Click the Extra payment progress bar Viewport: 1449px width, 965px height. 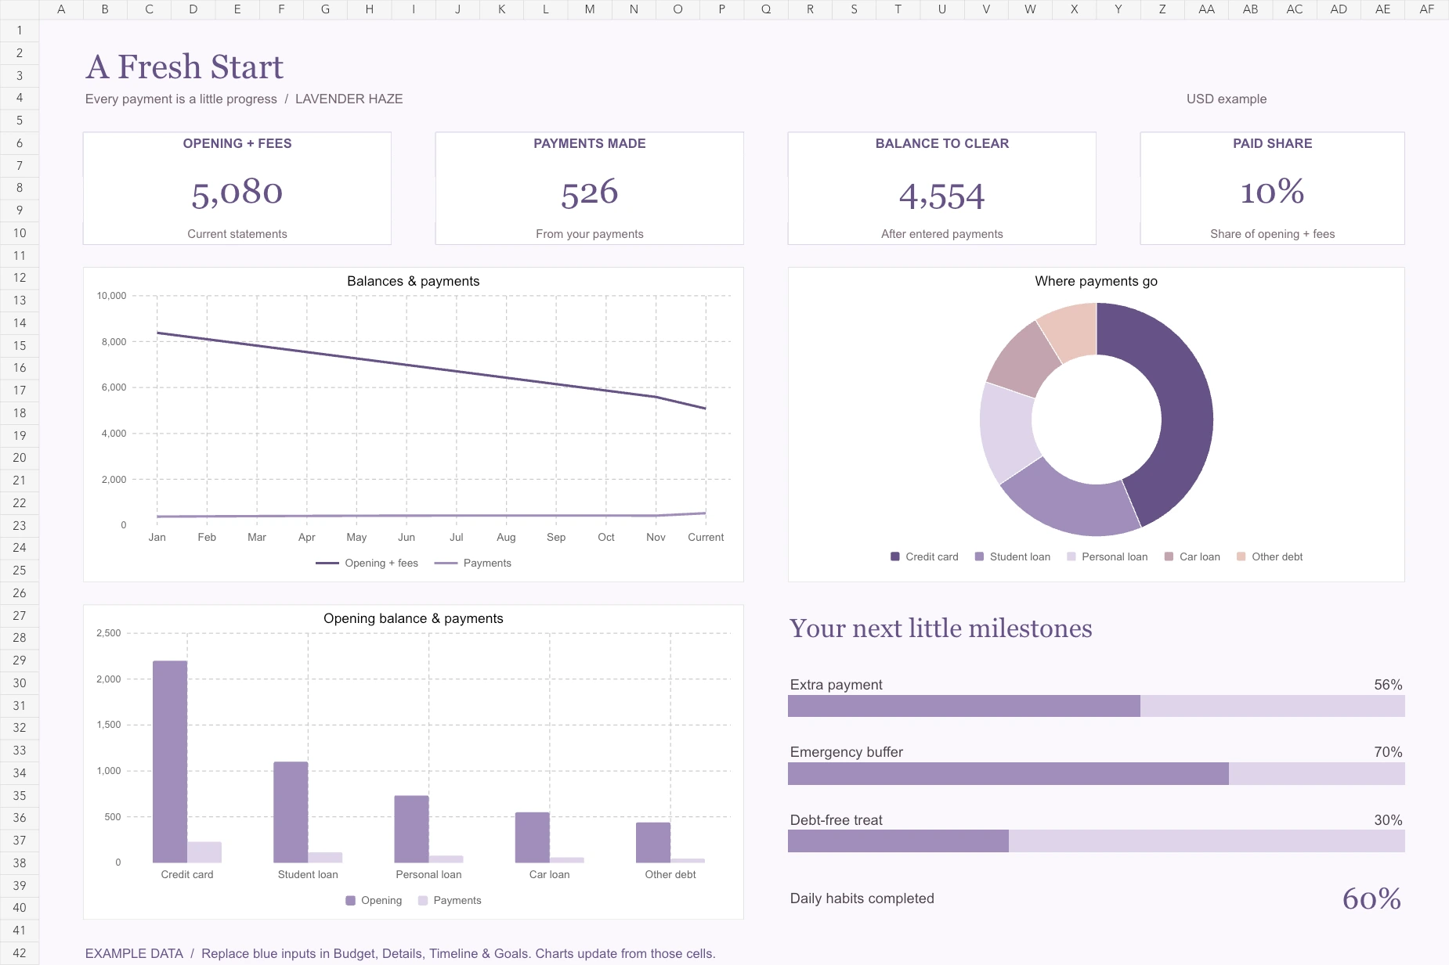[x=1097, y=706]
